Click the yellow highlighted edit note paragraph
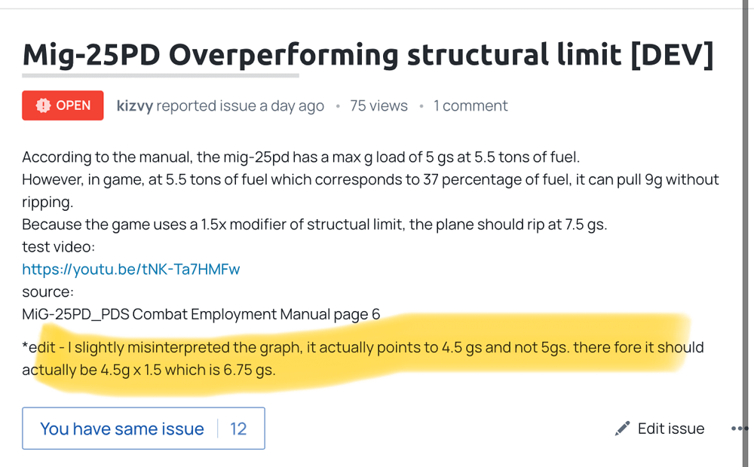The width and height of the screenshot is (754, 467). [362, 359]
